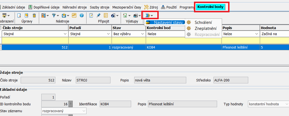The width and height of the screenshot is (289, 116).
Task: Click the edit record icon in Úpravy
Action: click(26, 15)
